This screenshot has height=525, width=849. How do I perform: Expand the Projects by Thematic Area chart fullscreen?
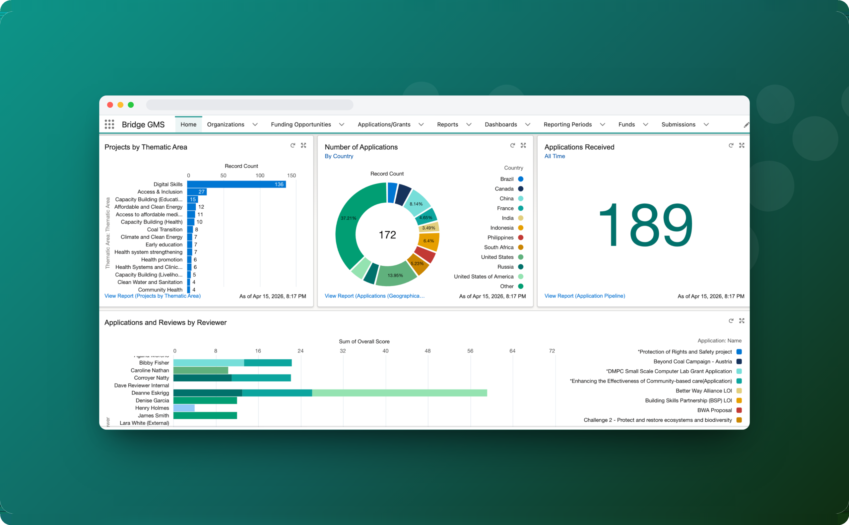[x=303, y=145]
